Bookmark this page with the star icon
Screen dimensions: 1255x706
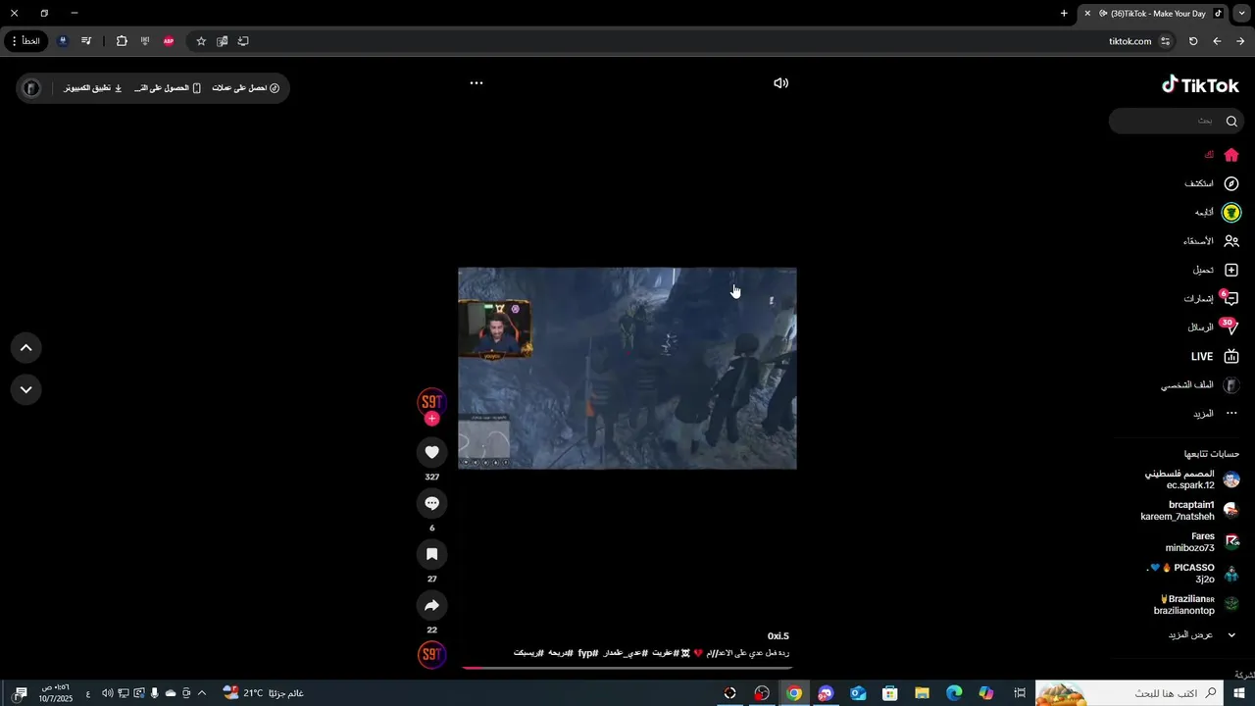(201, 41)
